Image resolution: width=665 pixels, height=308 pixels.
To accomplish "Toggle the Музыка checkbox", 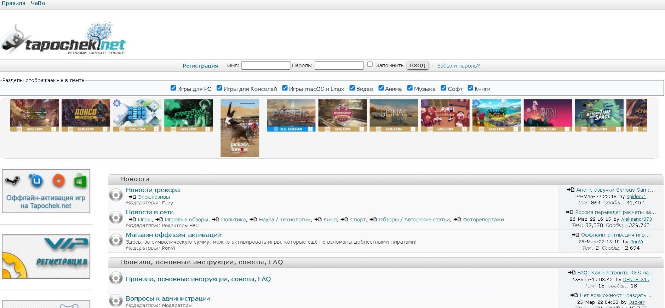I will [410, 88].
